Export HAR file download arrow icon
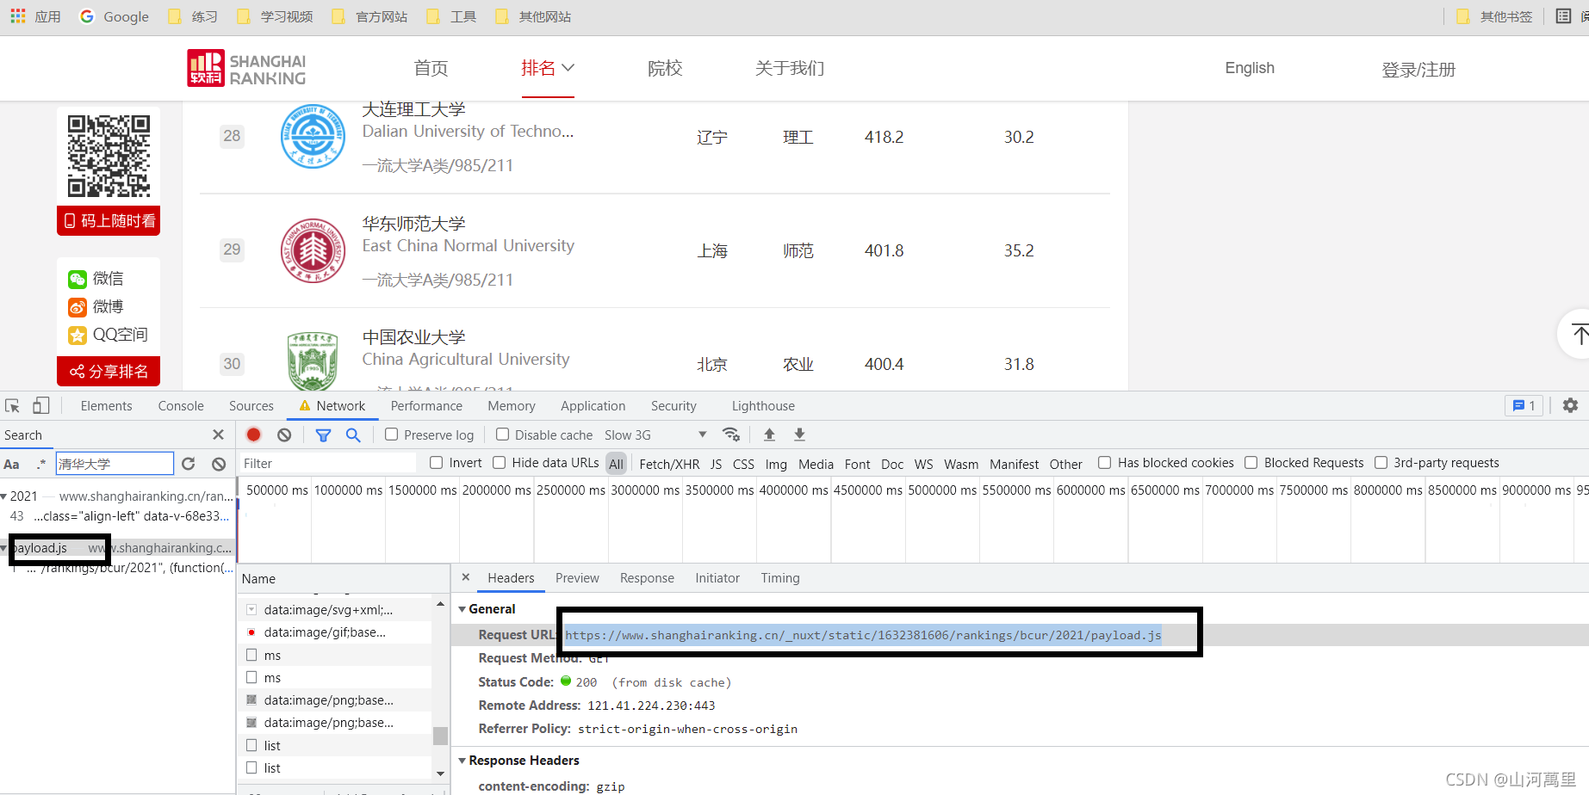Screen dimensions: 1589x795 (x=799, y=434)
